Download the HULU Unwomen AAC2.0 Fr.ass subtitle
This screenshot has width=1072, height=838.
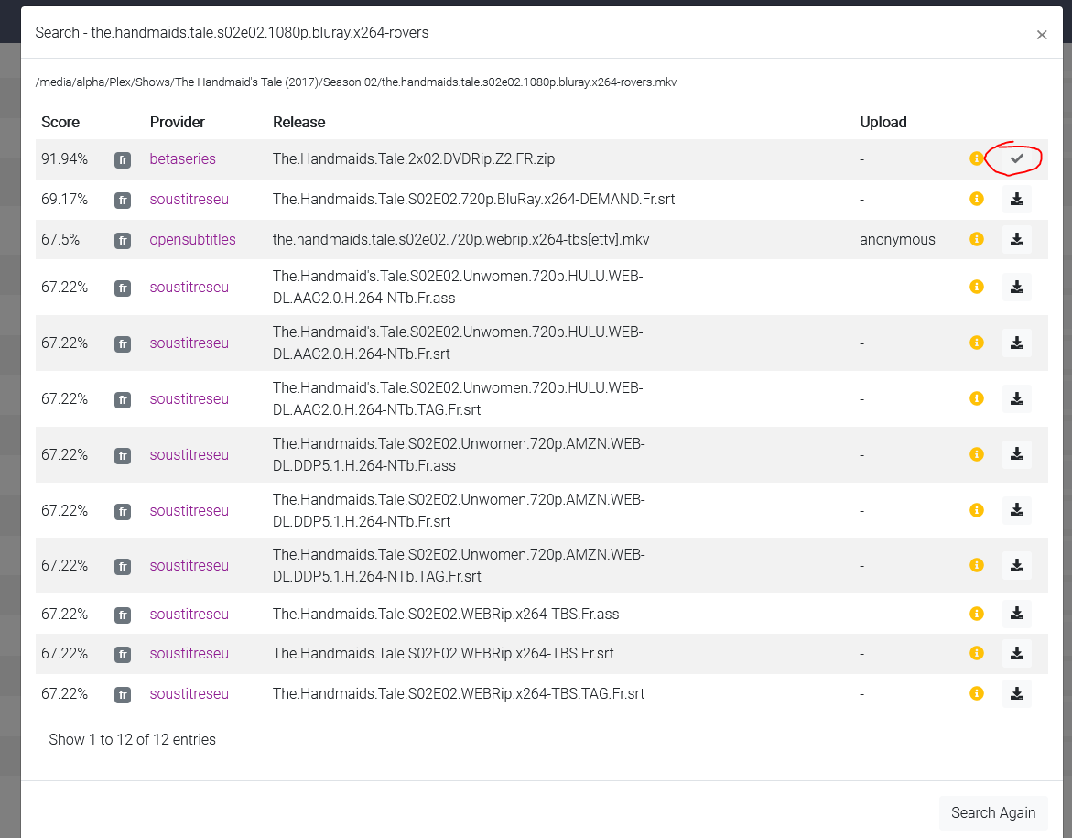[1016, 287]
